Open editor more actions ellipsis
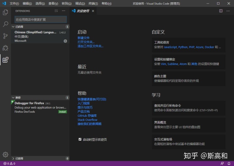 (x=228, y=11)
